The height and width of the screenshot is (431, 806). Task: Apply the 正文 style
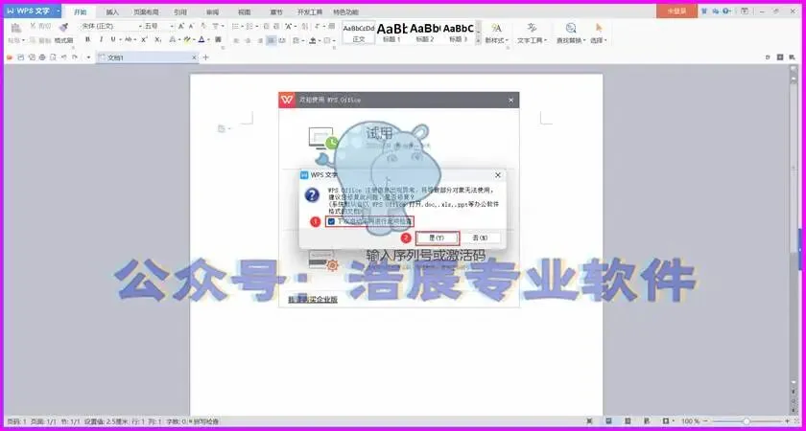click(x=359, y=33)
